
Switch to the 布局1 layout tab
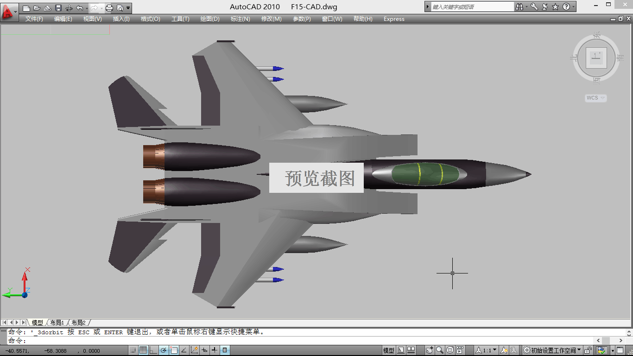57,323
